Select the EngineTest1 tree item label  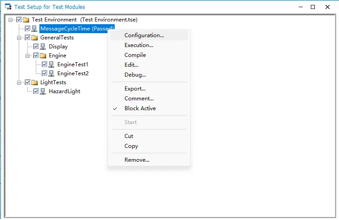(73, 65)
